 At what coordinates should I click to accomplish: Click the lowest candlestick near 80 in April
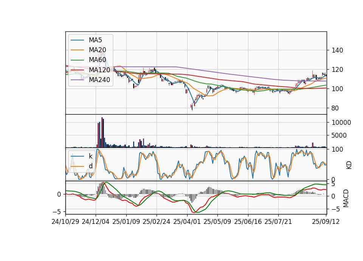[192, 107]
